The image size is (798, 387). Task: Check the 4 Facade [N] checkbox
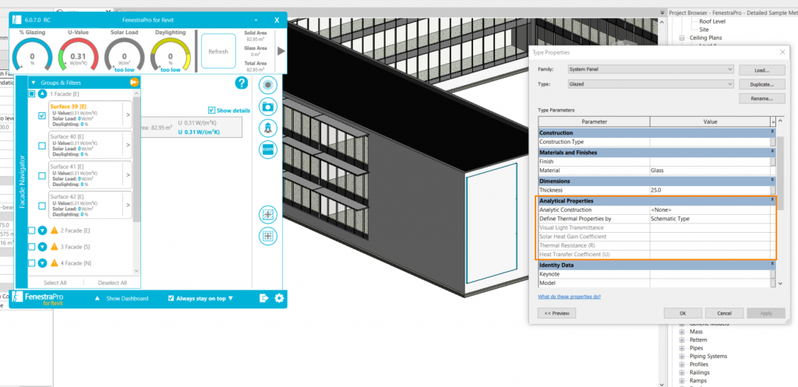pyautogui.click(x=31, y=263)
